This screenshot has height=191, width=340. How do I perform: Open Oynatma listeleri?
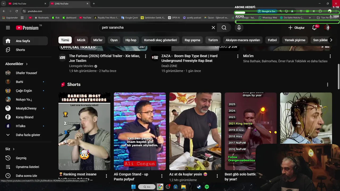click(x=25, y=167)
